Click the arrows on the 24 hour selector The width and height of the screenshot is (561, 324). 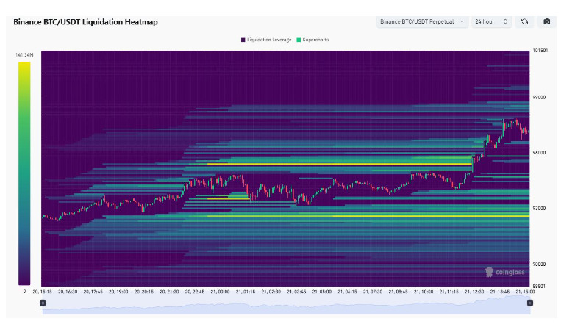coord(505,22)
